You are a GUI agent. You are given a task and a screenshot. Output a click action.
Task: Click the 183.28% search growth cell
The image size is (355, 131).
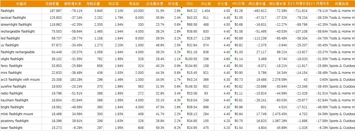click(73, 80)
